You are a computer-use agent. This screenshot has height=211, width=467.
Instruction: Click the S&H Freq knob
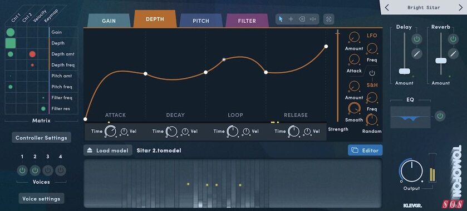coord(372,97)
